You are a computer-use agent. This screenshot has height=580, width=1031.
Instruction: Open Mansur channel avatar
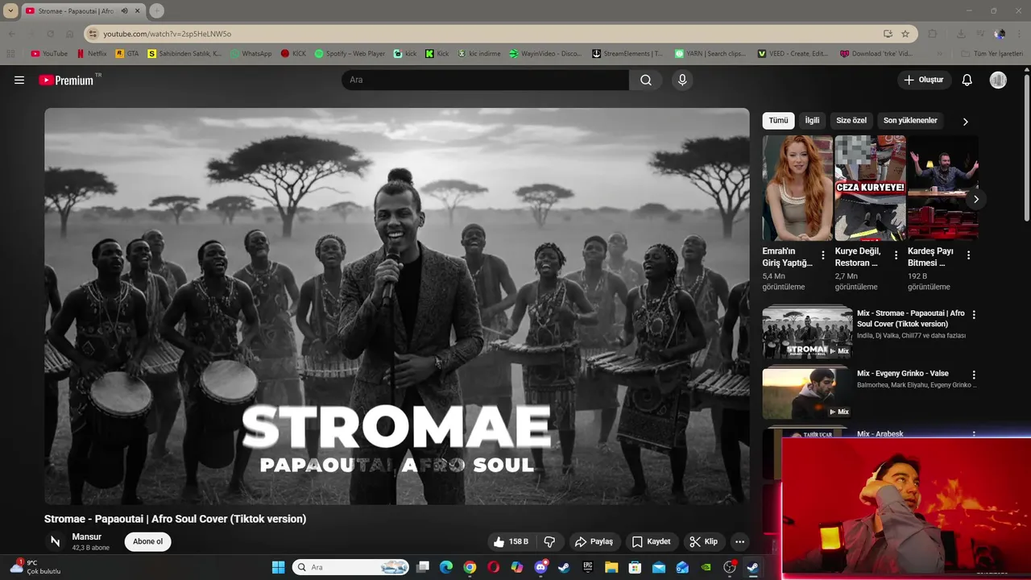click(55, 541)
